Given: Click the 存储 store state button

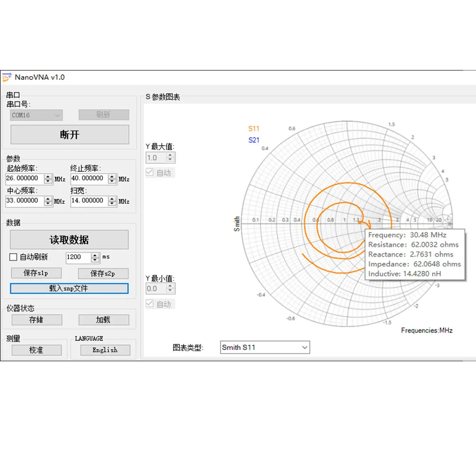Looking at the screenshot, I should click(37, 320).
